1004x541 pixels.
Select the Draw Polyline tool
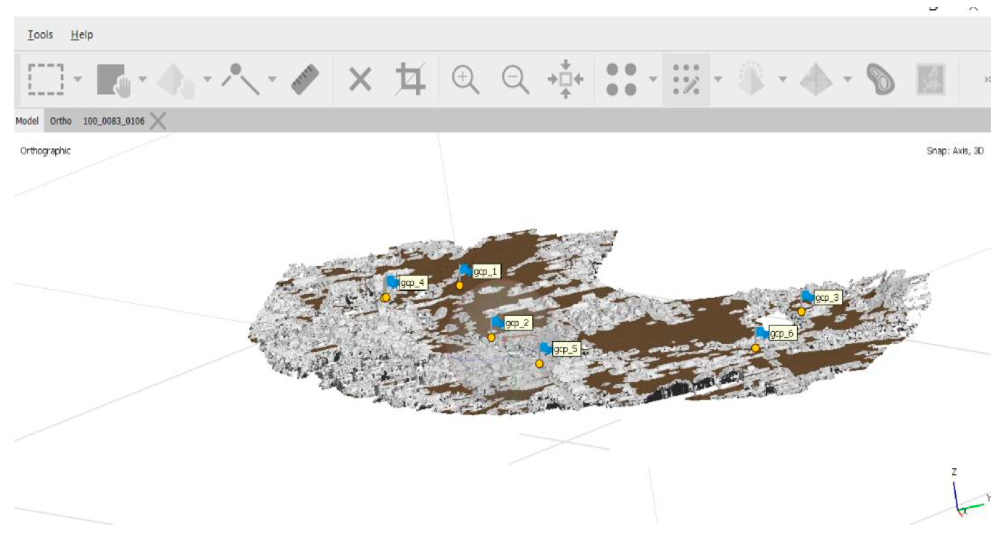240,80
